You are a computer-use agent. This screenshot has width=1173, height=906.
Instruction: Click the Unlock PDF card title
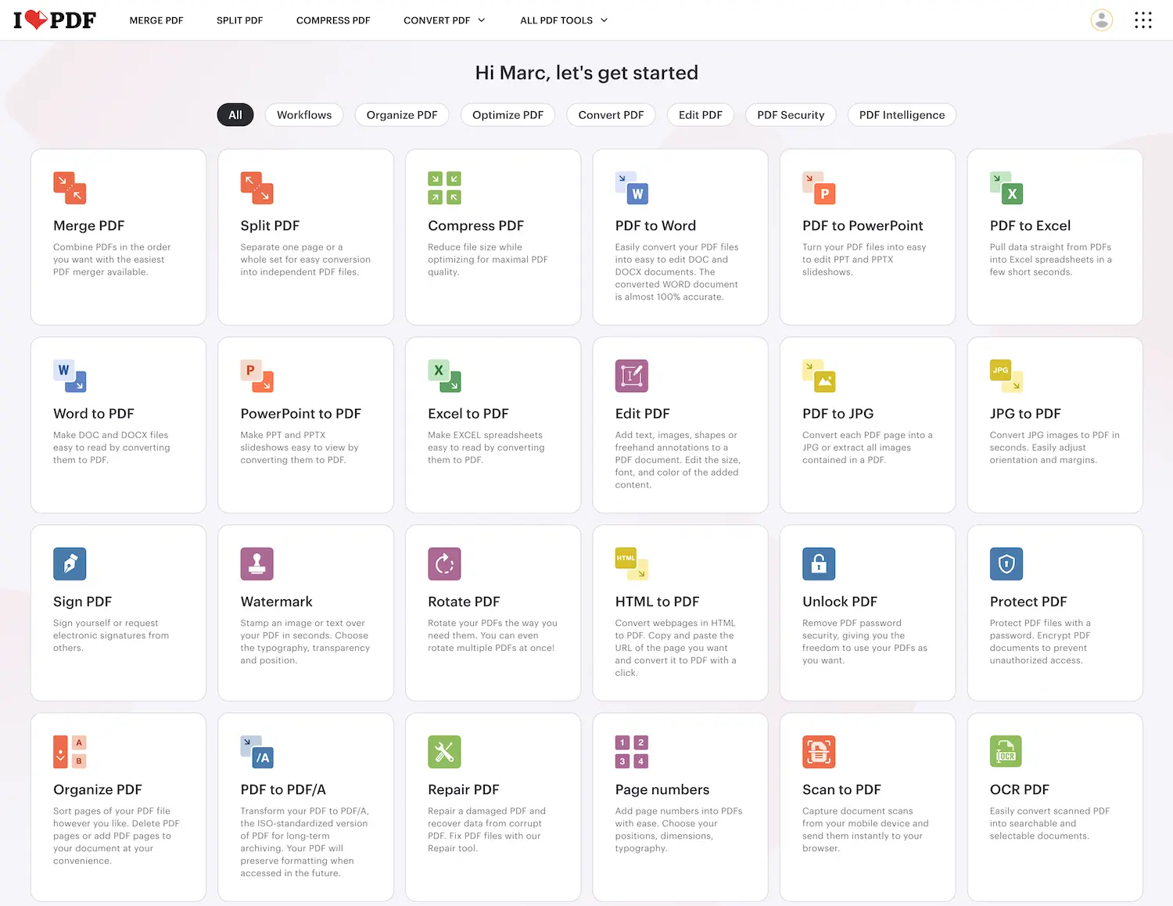coord(840,602)
